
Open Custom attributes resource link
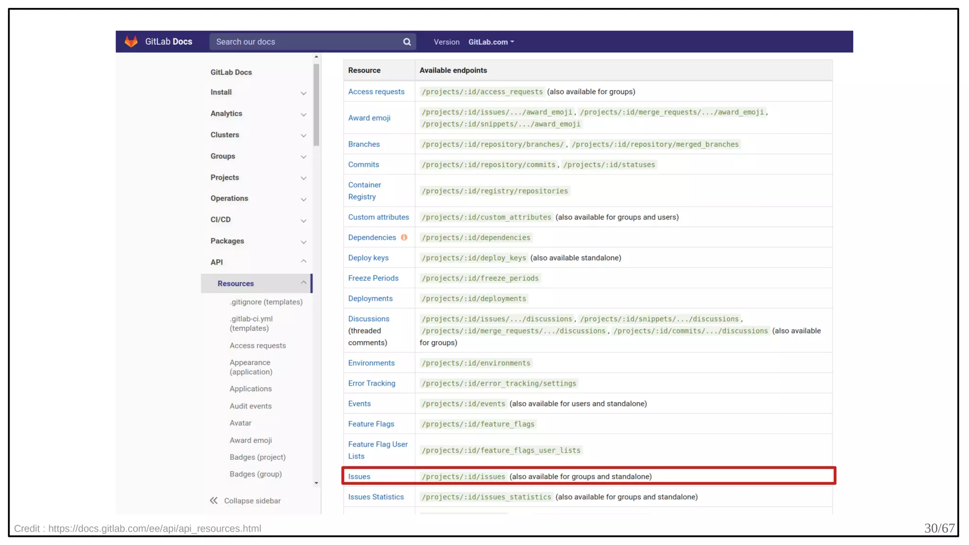point(379,217)
